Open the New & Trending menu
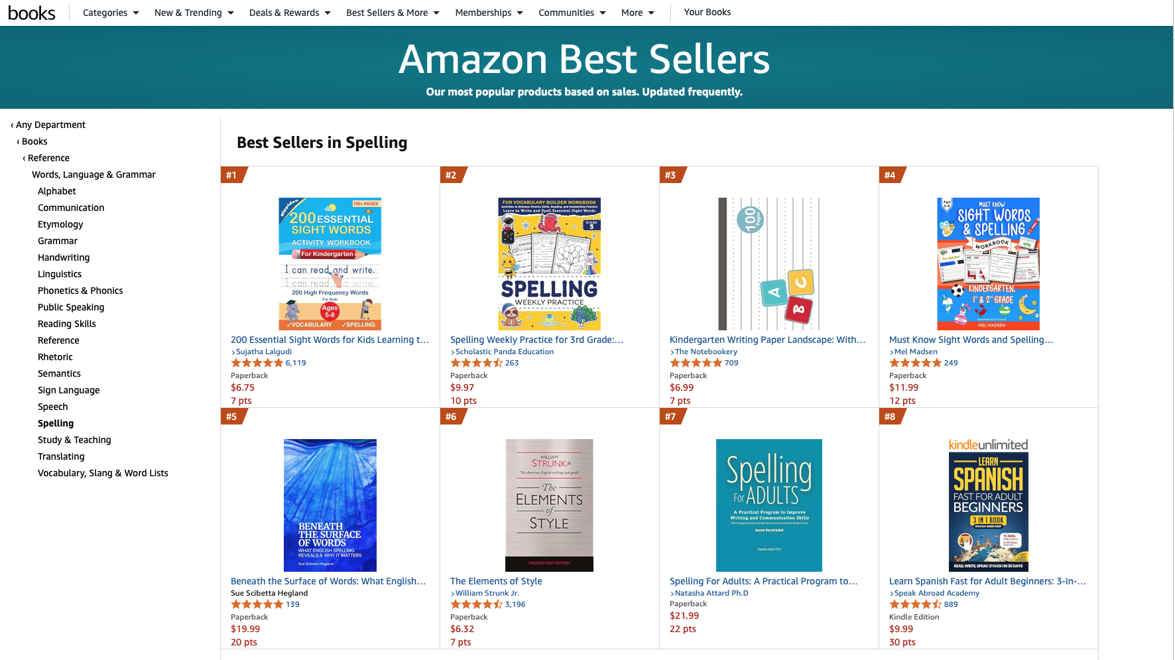The image size is (1175, 660). pos(194,13)
